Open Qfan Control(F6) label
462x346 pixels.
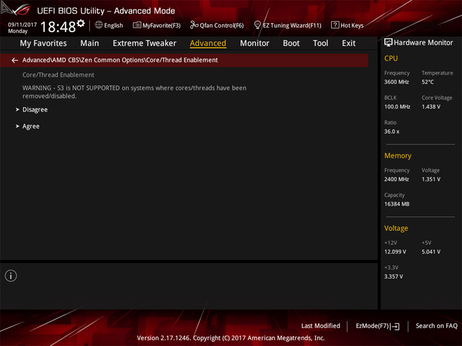[221, 26]
